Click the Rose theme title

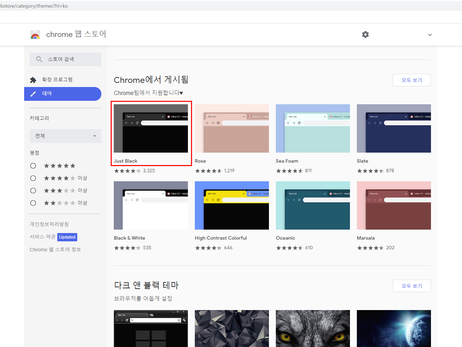tap(200, 161)
